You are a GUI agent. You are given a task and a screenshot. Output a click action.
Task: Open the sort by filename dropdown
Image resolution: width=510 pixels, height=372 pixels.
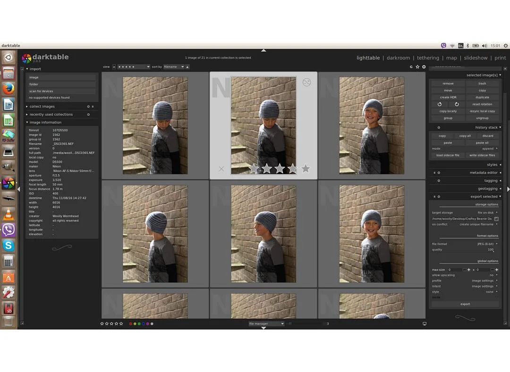174,67
